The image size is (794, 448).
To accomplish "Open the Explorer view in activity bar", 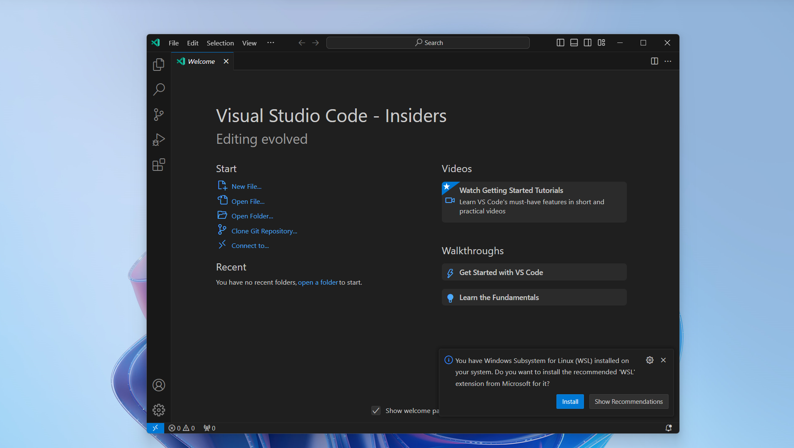I will [x=158, y=65].
